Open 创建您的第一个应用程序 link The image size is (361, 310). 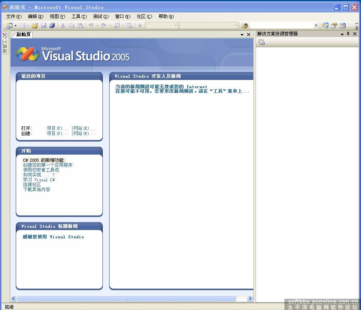pos(48,165)
